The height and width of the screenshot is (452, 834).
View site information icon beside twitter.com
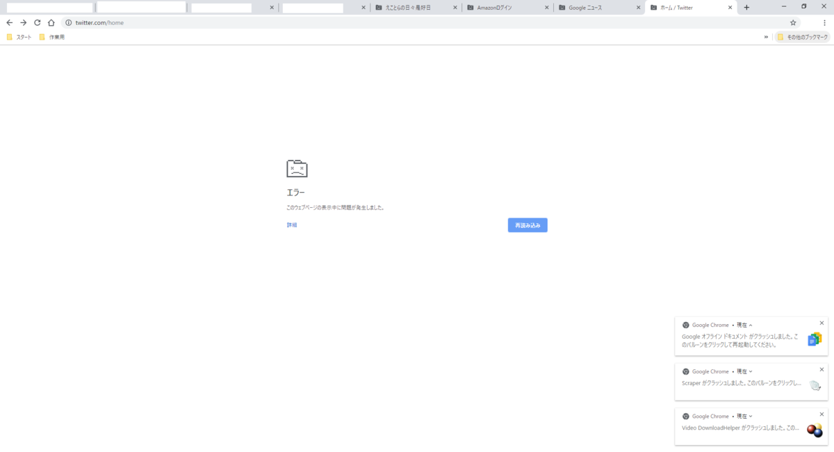click(69, 22)
